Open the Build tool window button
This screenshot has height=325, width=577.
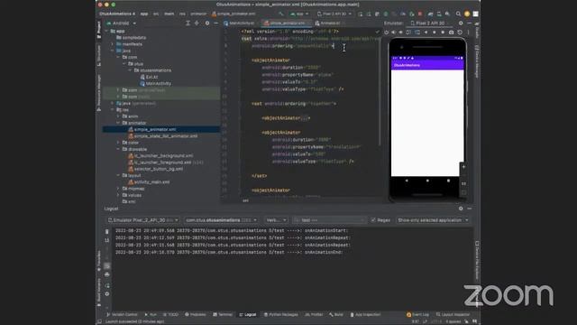click(336, 314)
